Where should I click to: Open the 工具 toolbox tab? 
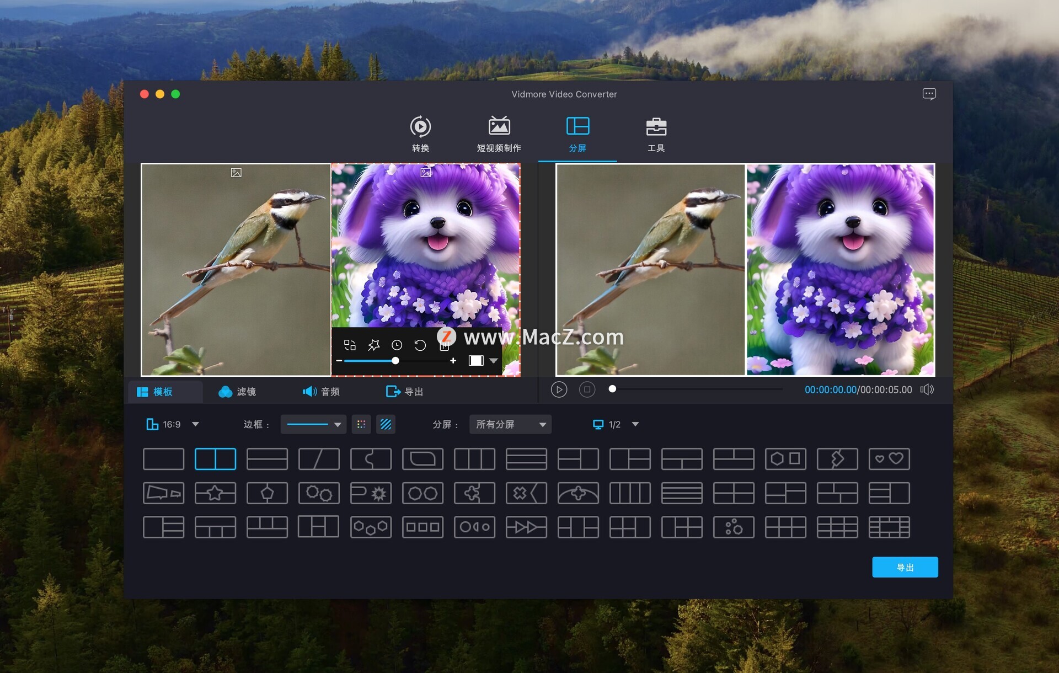(x=656, y=134)
